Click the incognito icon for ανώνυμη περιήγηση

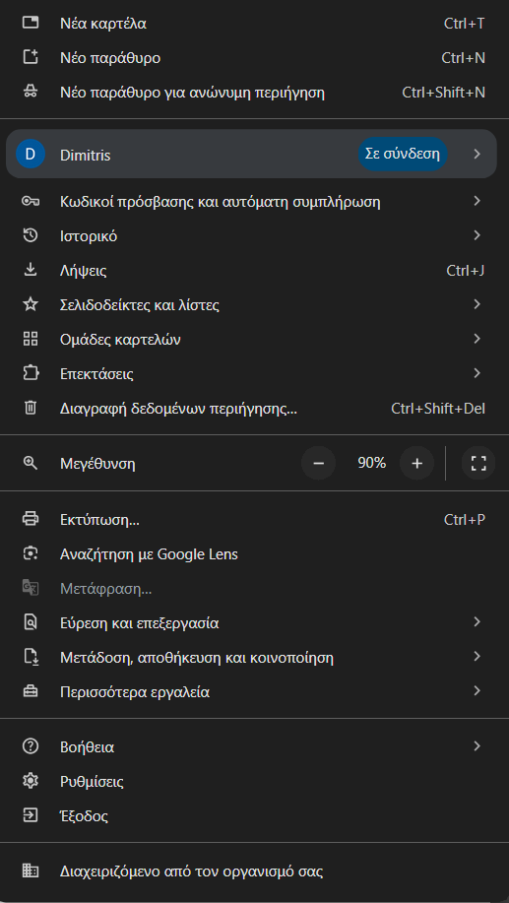(30, 92)
